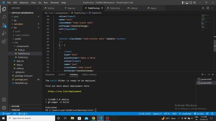Open the Run and Debug view
The height and width of the screenshot is (121, 216).
(4, 33)
